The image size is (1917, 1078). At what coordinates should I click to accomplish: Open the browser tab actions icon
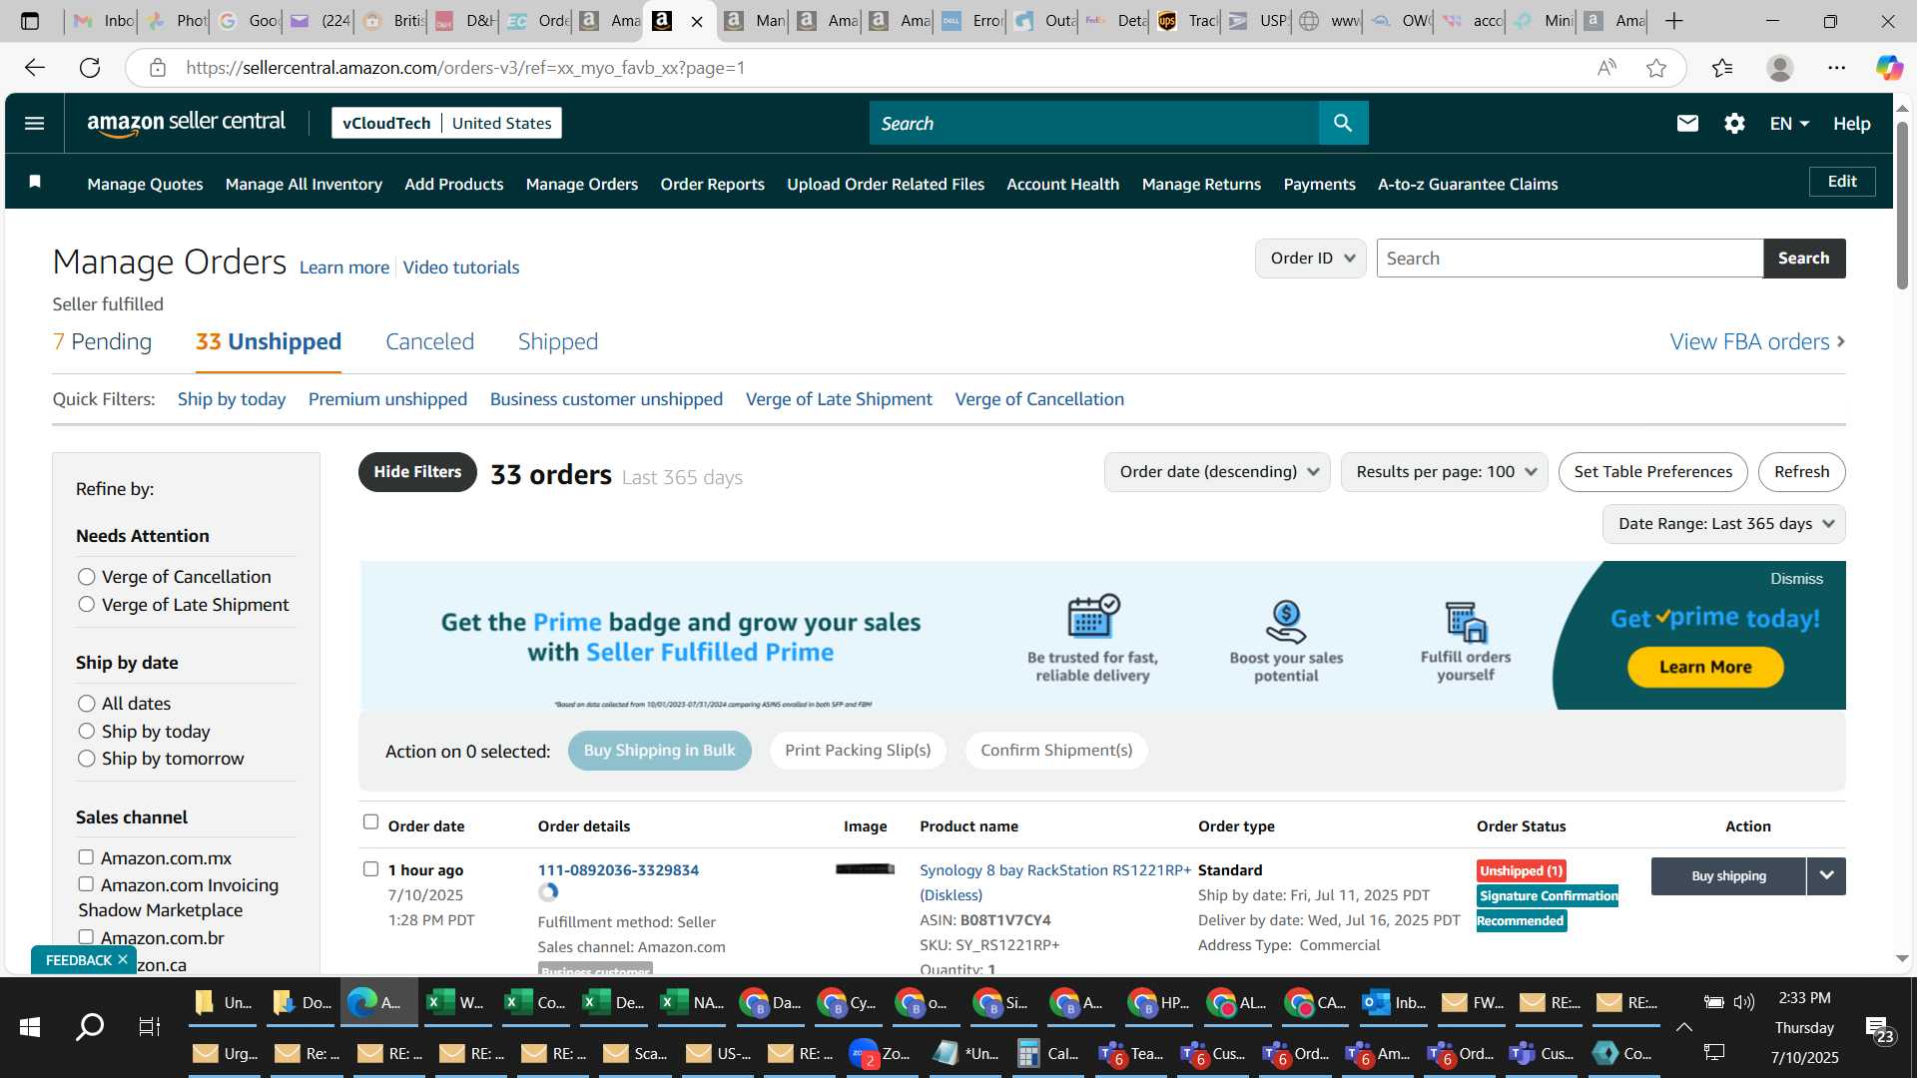30,21
